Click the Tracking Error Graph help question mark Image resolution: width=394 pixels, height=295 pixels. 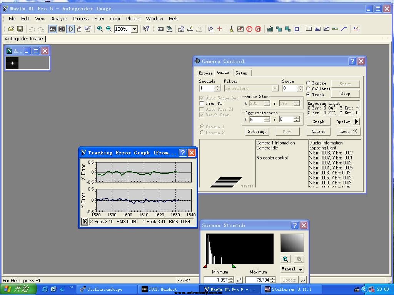tap(183, 152)
